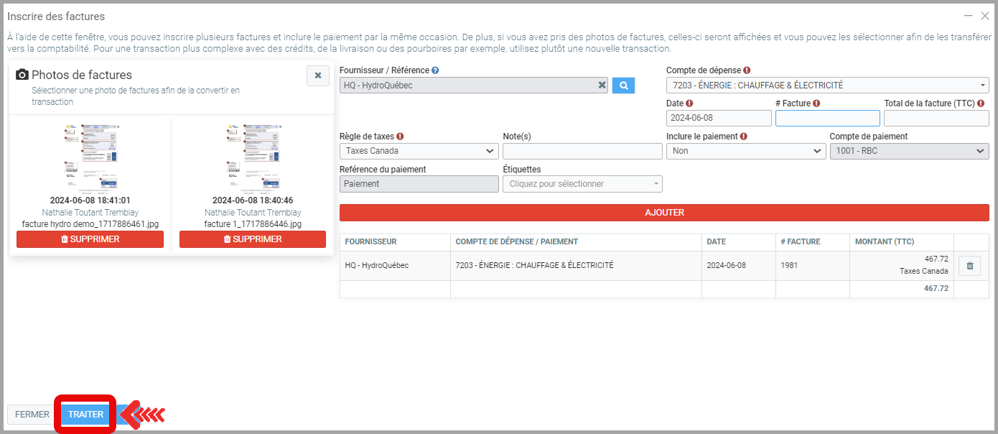Delete photo facture 1_1717886446.jpg
Image resolution: width=998 pixels, height=434 pixels.
click(253, 239)
